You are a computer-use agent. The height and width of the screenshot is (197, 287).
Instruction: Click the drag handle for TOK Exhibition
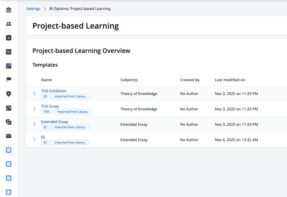point(35,94)
